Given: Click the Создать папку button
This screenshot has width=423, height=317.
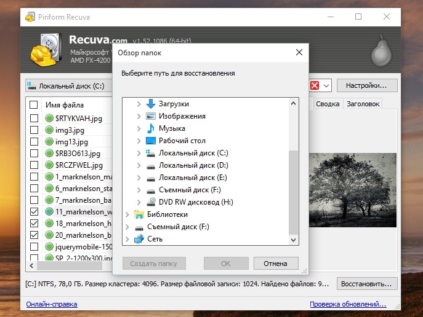Looking at the screenshot, I should 154,263.
